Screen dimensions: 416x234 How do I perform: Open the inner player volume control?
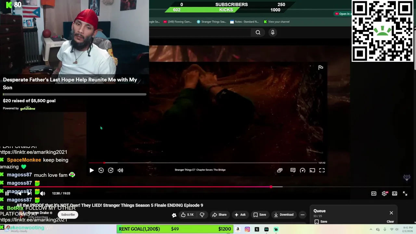121,170
